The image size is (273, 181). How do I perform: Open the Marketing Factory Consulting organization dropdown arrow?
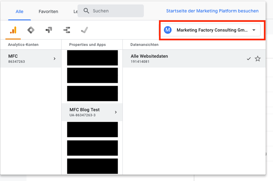pos(254,30)
